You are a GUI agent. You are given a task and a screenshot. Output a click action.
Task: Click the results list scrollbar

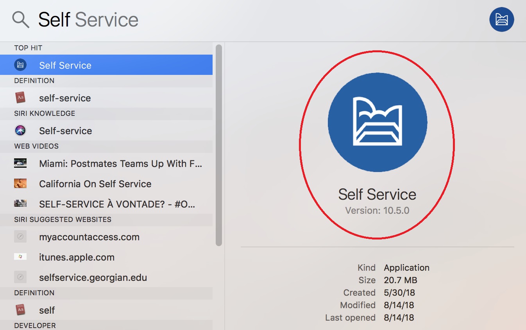[x=219, y=145]
